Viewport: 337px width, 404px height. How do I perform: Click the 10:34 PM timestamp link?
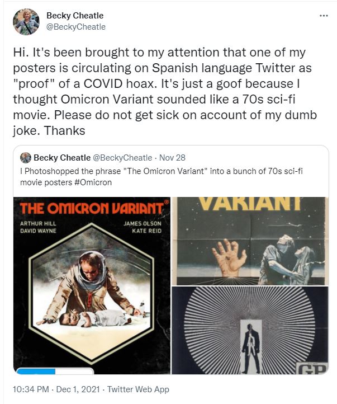click(31, 389)
